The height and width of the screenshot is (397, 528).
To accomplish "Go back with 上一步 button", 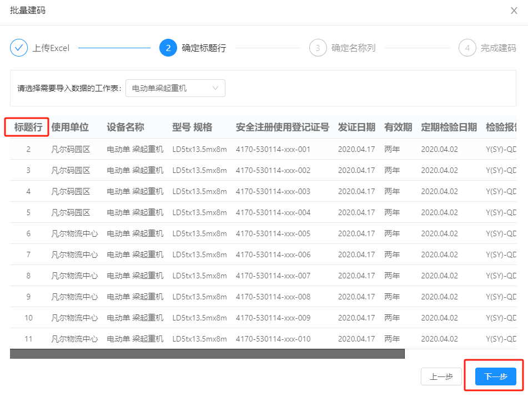I will click(x=441, y=376).
